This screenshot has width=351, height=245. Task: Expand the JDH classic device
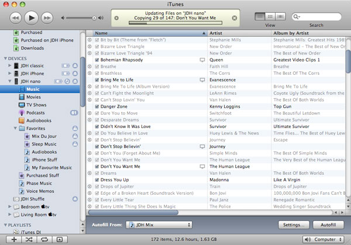tap(9, 65)
